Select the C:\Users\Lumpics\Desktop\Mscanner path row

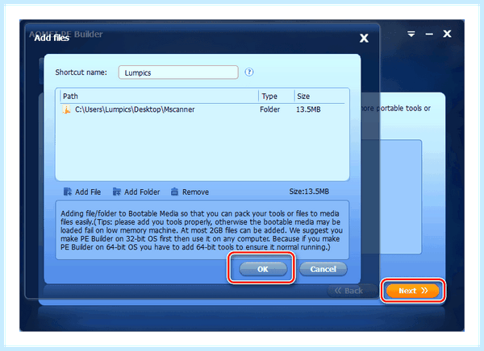tap(202, 109)
